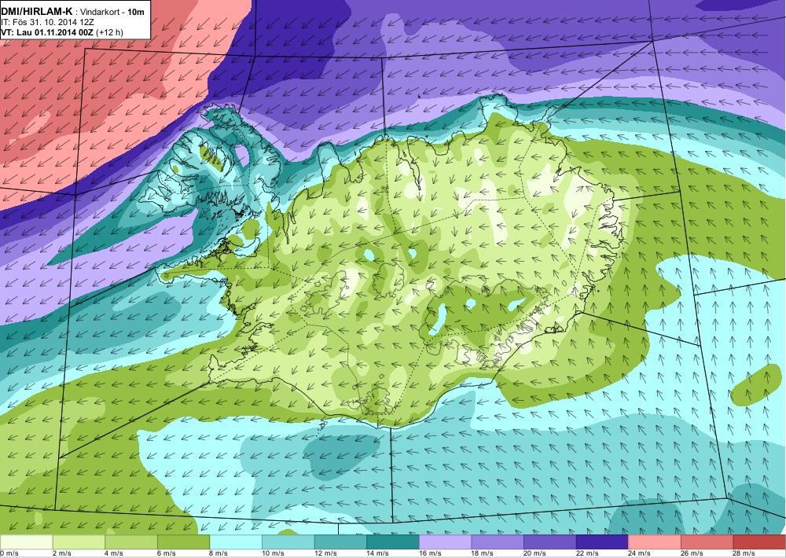Select the lavender swatch between 16 and 18 m/s
Image resolution: width=786 pixels, height=558 pixels.
[x=445, y=542]
